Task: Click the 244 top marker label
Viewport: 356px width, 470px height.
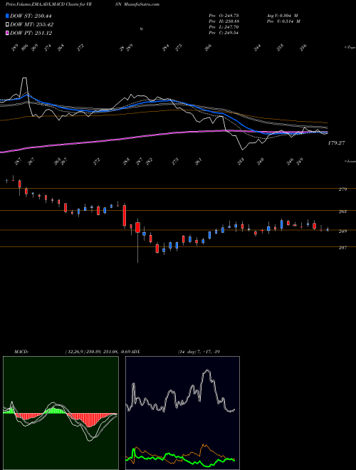Action: [x=258, y=48]
